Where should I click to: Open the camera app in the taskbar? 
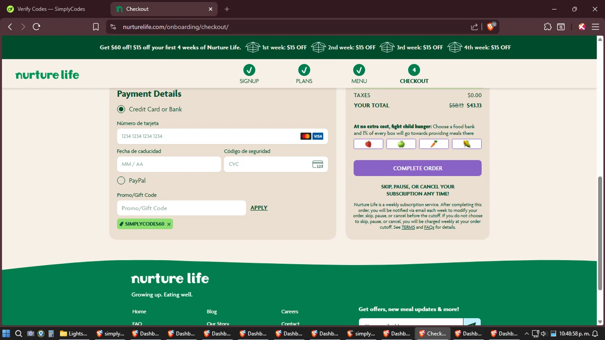30,334
